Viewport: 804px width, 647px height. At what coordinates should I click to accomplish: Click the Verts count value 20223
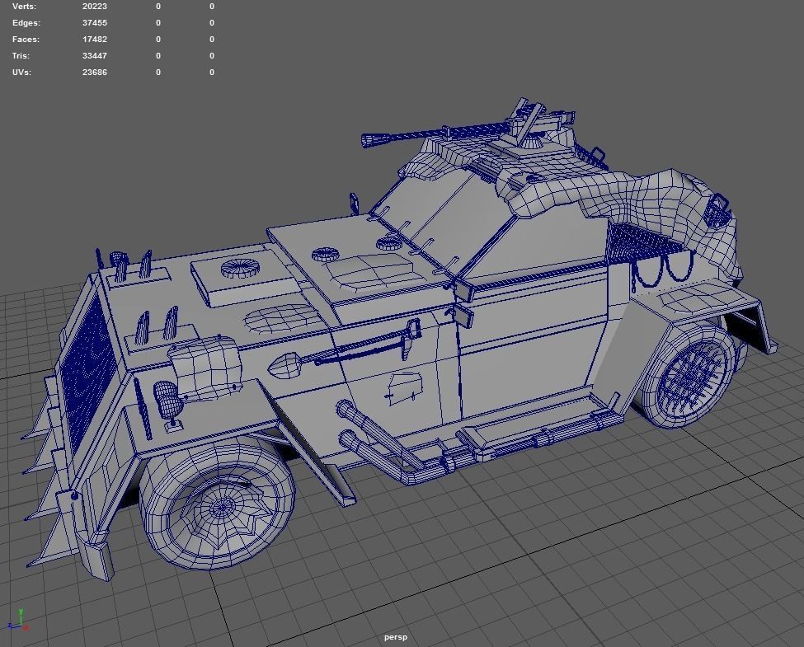pyautogui.click(x=94, y=7)
